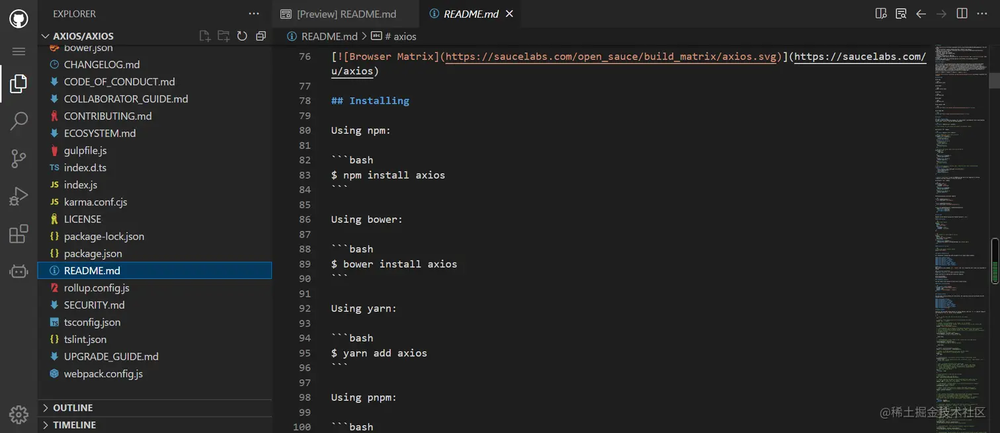Open preview to the side
This screenshot has width=1000, height=433.
(881, 14)
